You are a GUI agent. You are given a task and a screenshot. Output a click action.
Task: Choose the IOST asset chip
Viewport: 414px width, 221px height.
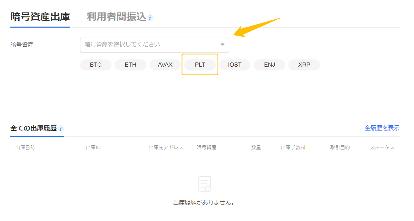[235, 65]
